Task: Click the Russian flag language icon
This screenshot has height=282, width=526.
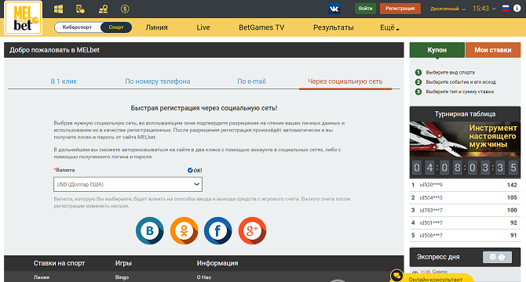Action: click(506, 9)
